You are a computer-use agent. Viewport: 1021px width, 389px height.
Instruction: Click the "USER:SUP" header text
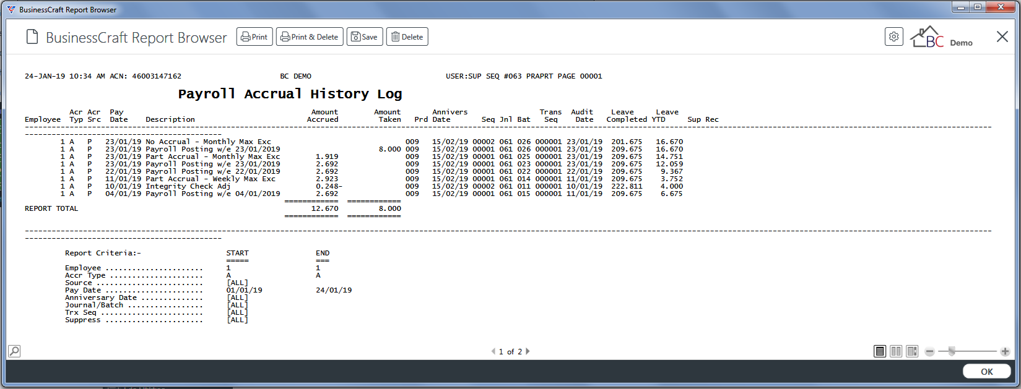464,76
